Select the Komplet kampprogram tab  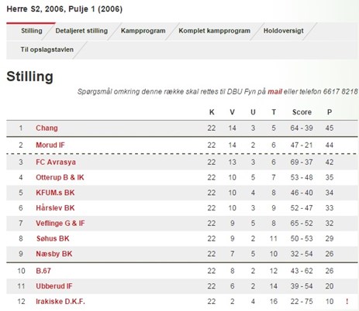(215, 31)
